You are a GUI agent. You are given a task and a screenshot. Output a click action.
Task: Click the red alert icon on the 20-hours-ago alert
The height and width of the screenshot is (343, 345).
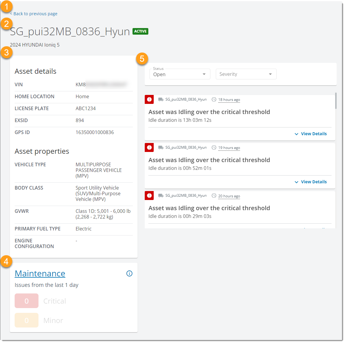pyautogui.click(x=149, y=196)
